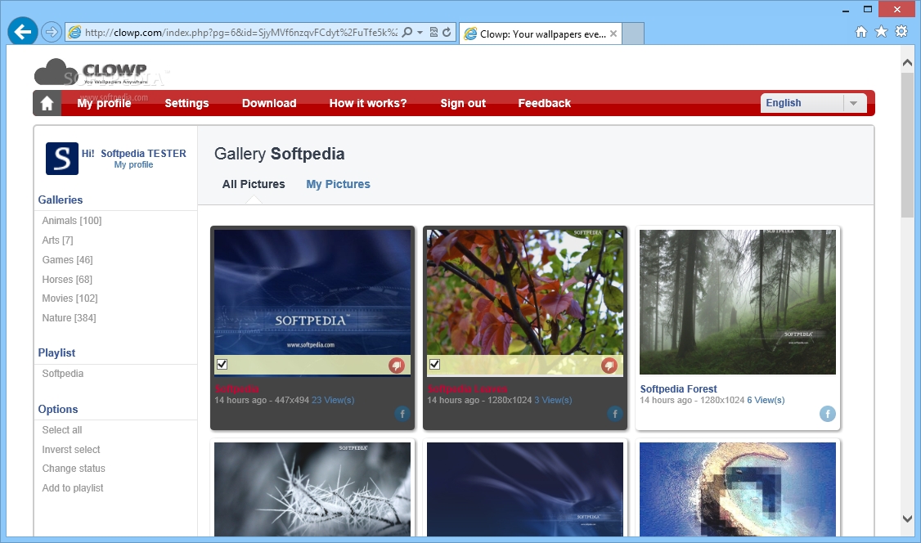Image resolution: width=921 pixels, height=543 pixels.
Task: Click 6 View(s) on Softpedia Forest card
Action: coord(766,401)
